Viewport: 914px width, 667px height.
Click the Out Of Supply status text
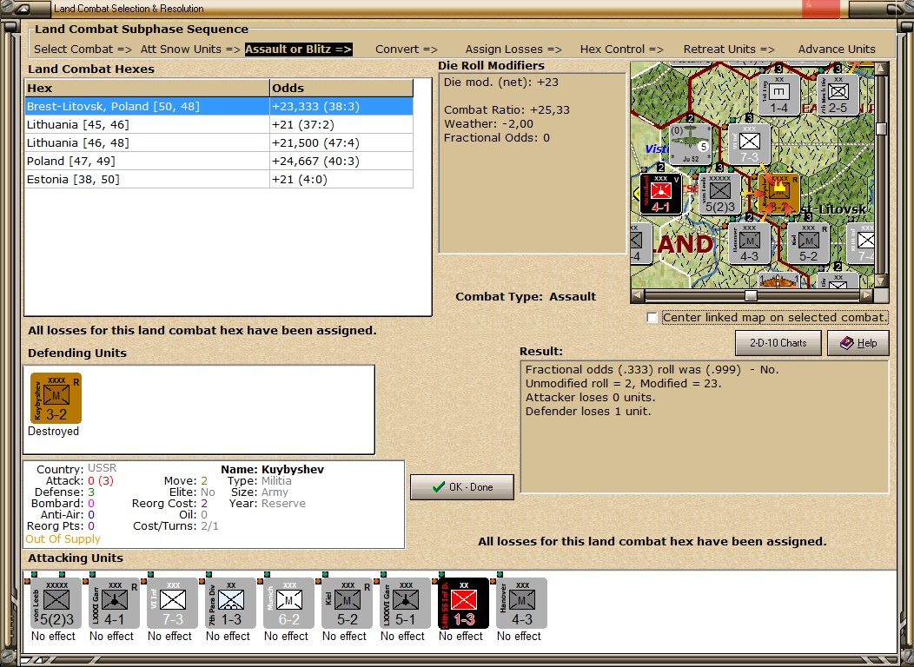click(63, 538)
